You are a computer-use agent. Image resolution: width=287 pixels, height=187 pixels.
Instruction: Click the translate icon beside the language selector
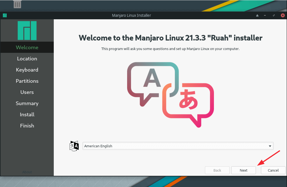click(x=74, y=146)
